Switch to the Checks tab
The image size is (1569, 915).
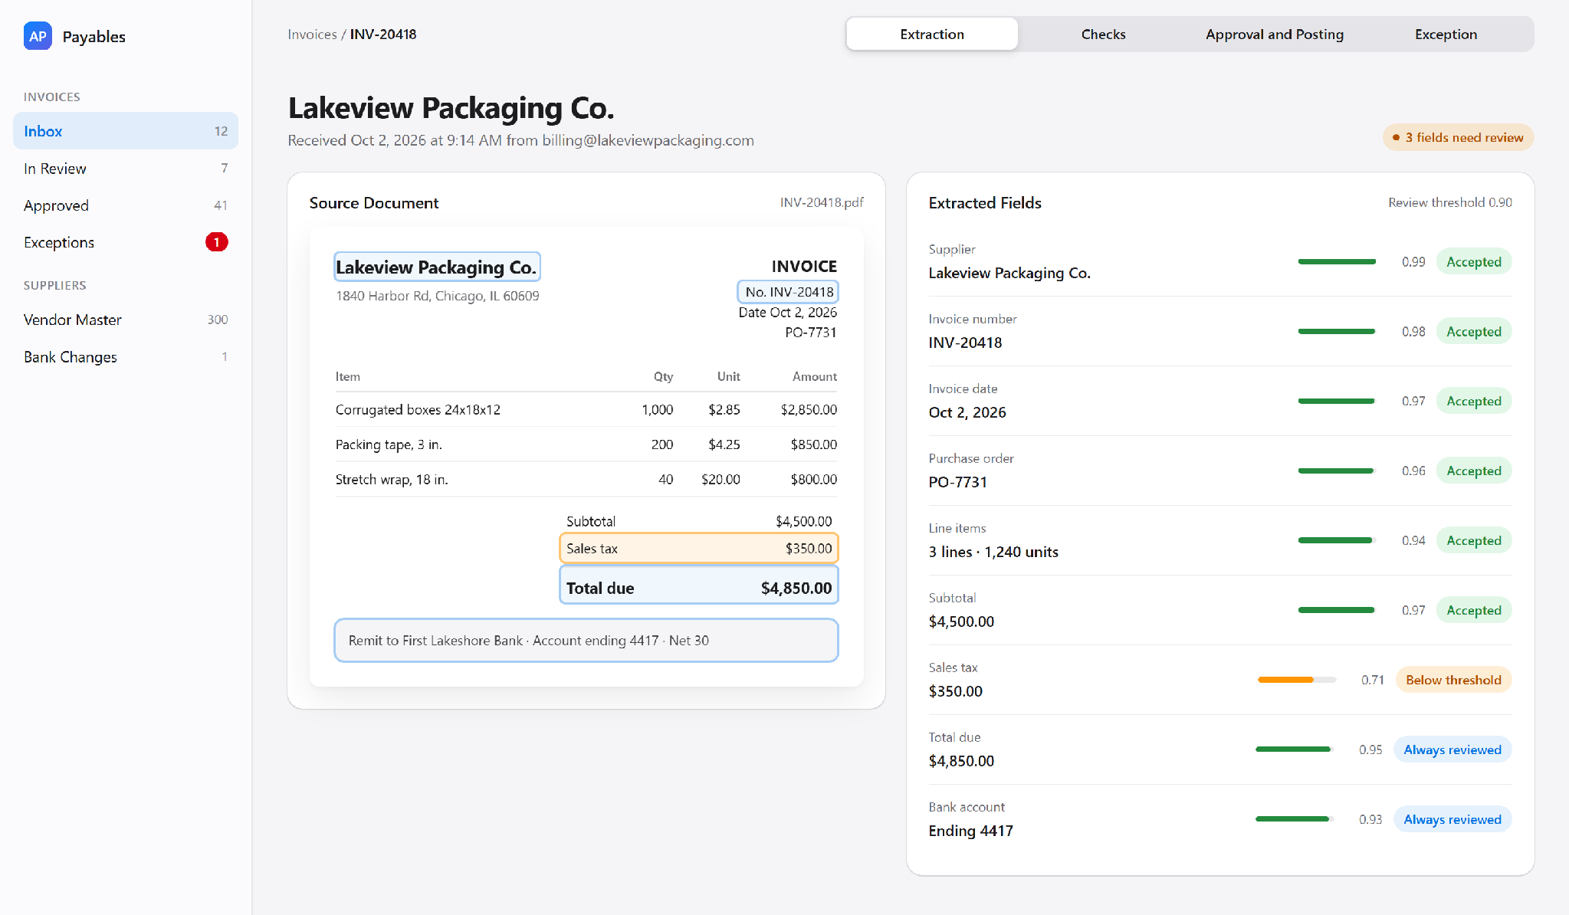pos(1103,34)
